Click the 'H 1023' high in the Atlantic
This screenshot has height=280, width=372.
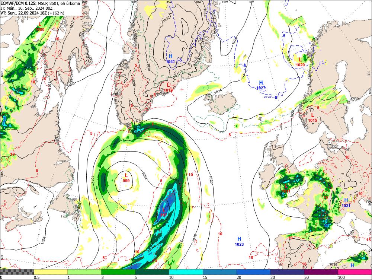239,241
